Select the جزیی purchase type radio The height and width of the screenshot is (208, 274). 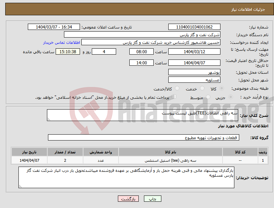click(231, 97)
